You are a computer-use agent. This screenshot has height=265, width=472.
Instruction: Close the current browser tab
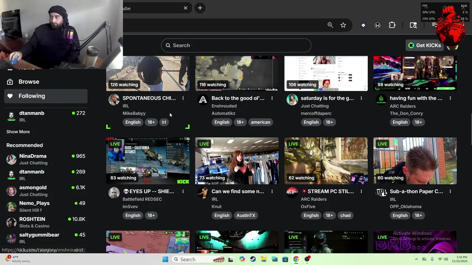click(185, 8)
